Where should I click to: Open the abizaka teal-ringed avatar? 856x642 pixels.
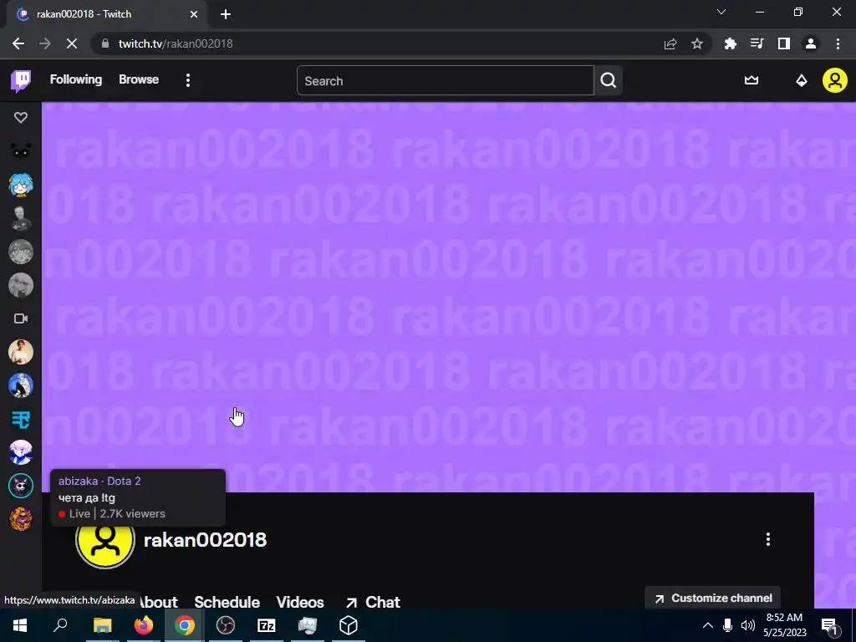(x=21, y=486)
